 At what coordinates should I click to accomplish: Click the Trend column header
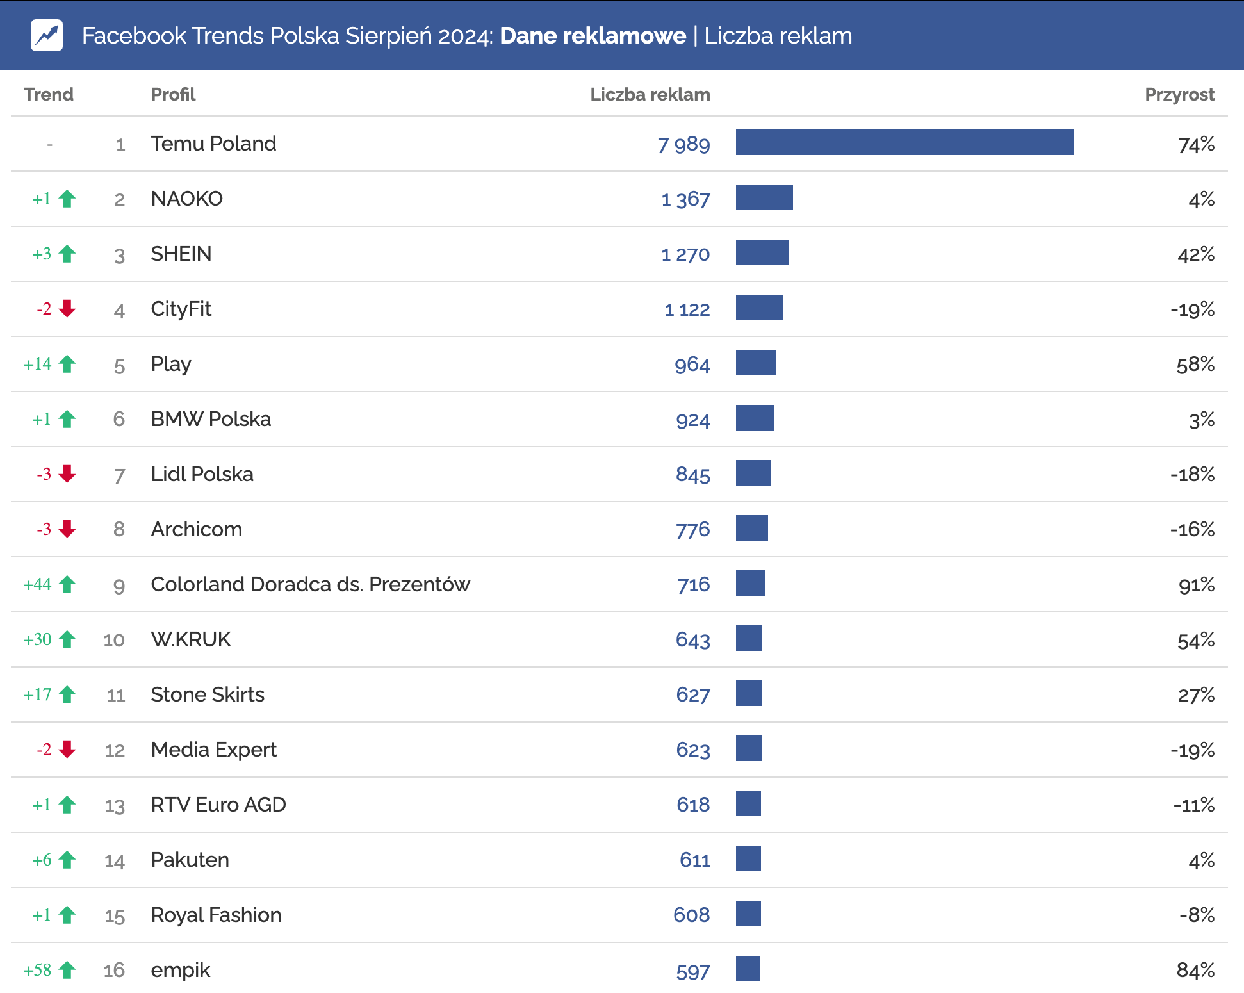(49, 94)
